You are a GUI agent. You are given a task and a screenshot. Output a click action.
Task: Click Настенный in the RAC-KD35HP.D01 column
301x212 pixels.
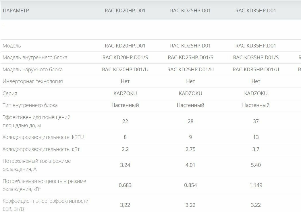click(x=256, y=105)
